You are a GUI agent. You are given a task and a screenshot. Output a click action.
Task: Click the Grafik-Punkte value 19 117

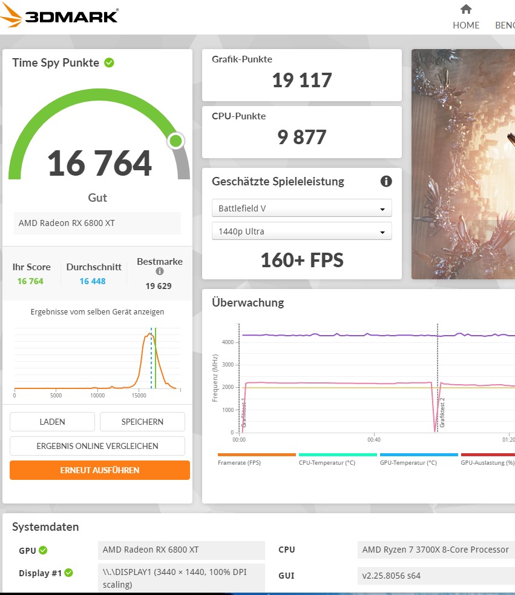pos(302,81)
